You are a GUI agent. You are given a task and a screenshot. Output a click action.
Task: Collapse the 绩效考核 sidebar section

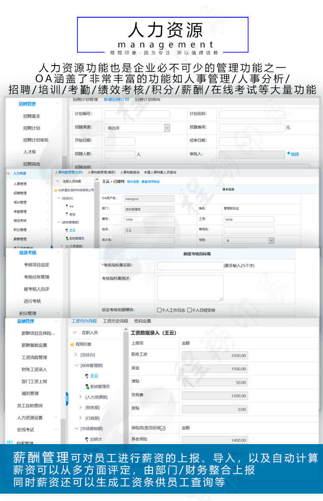[x=59, y=253]
